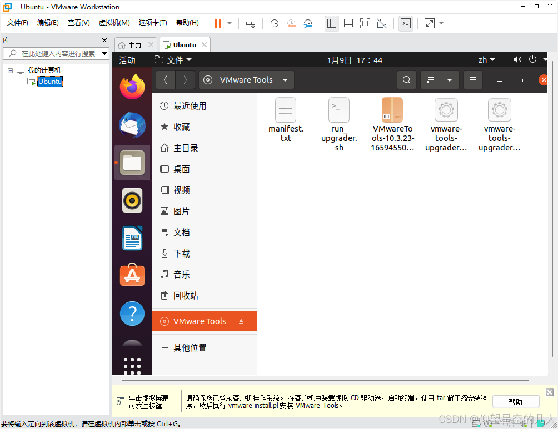The image size is (558, 429).
Task: Toggle the console view button
Action: pyautogui.click(x=406, y=23)
